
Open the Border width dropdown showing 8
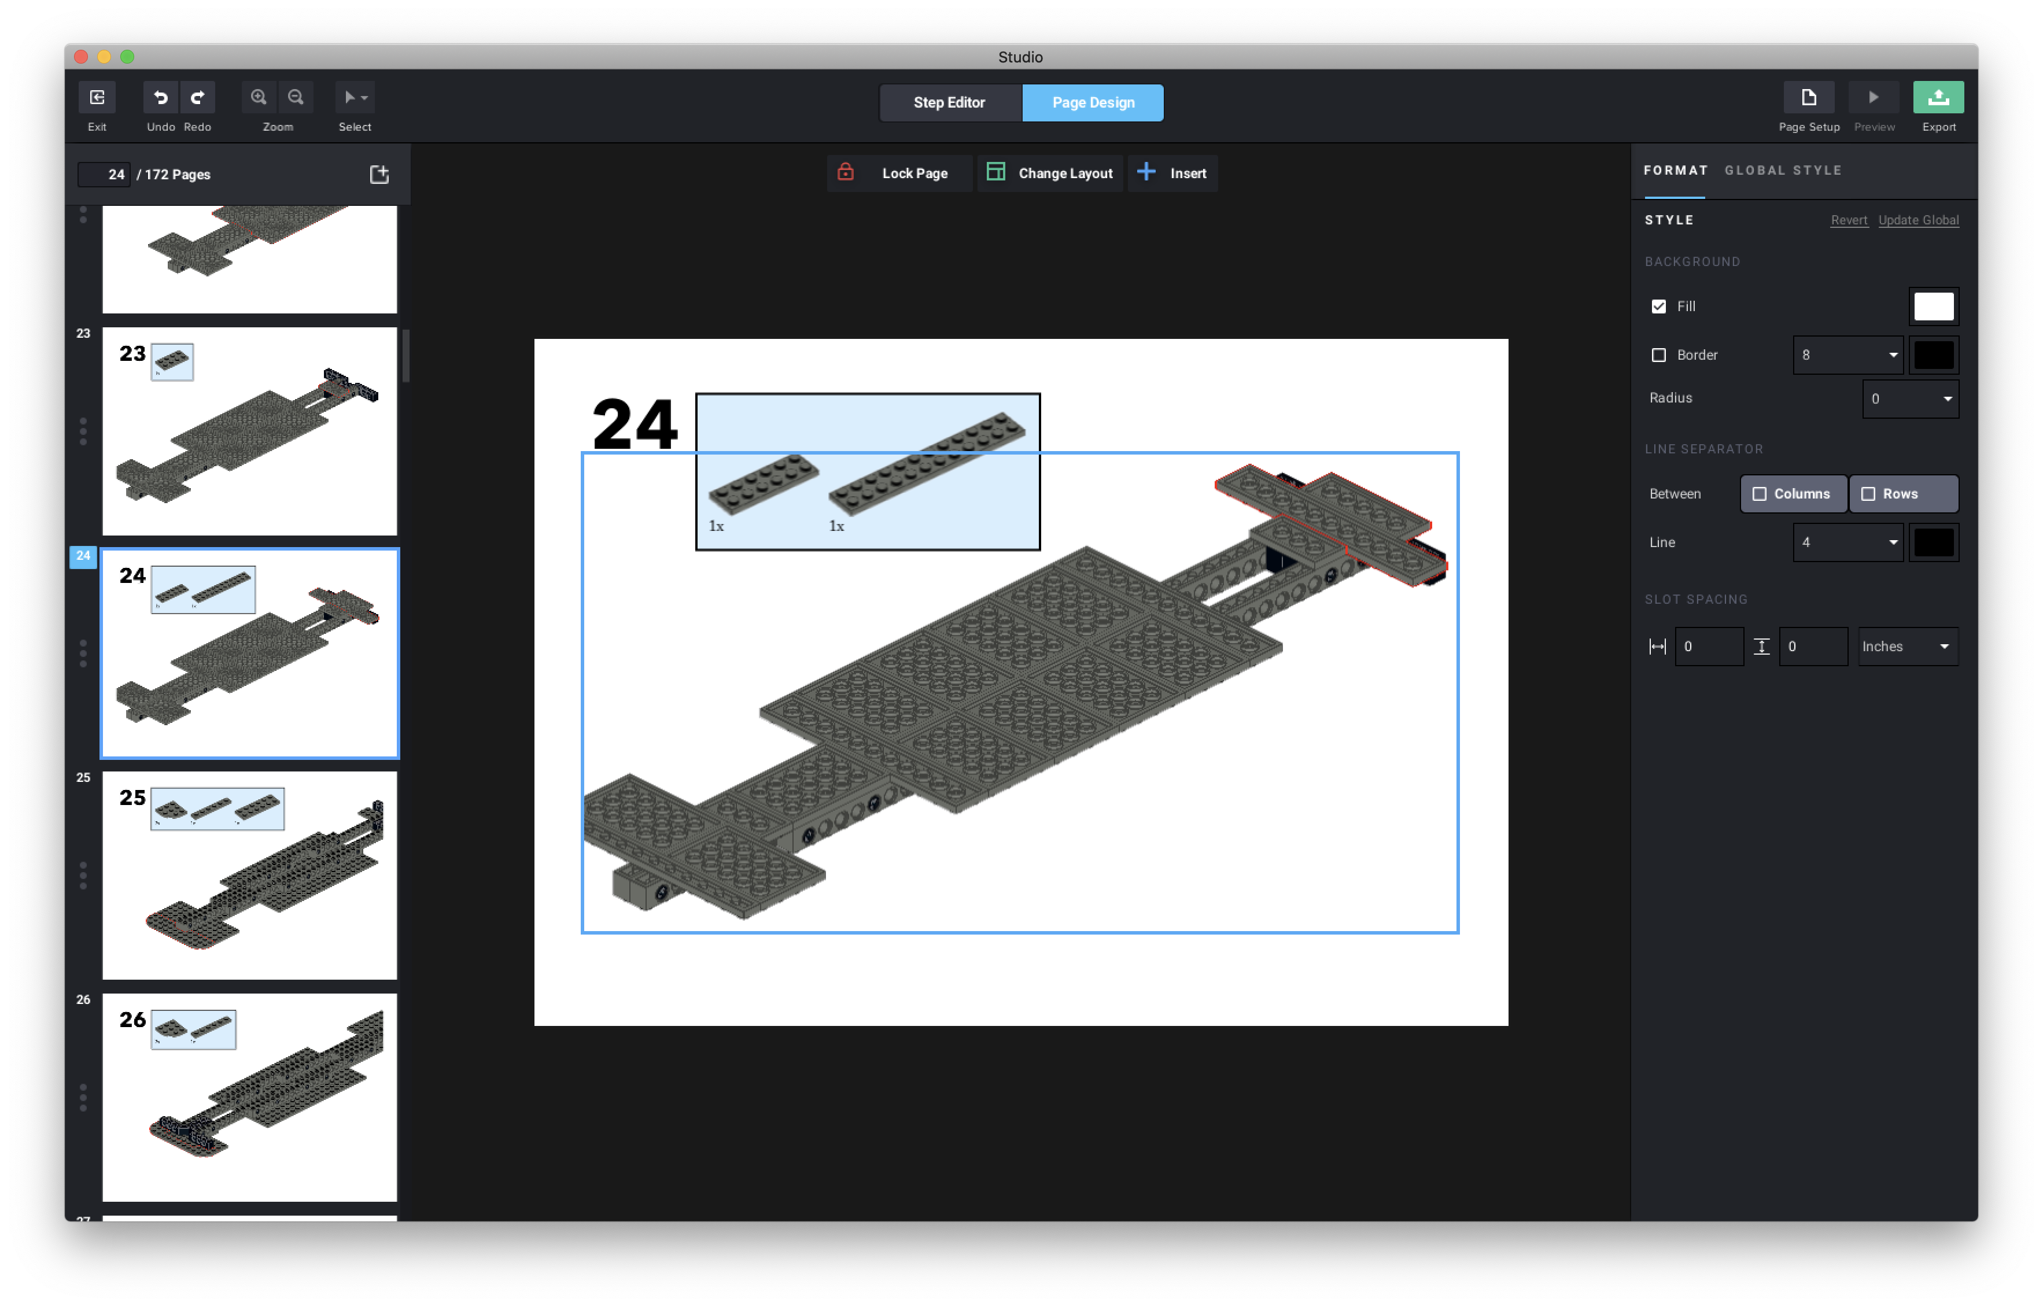point(1848,355)
